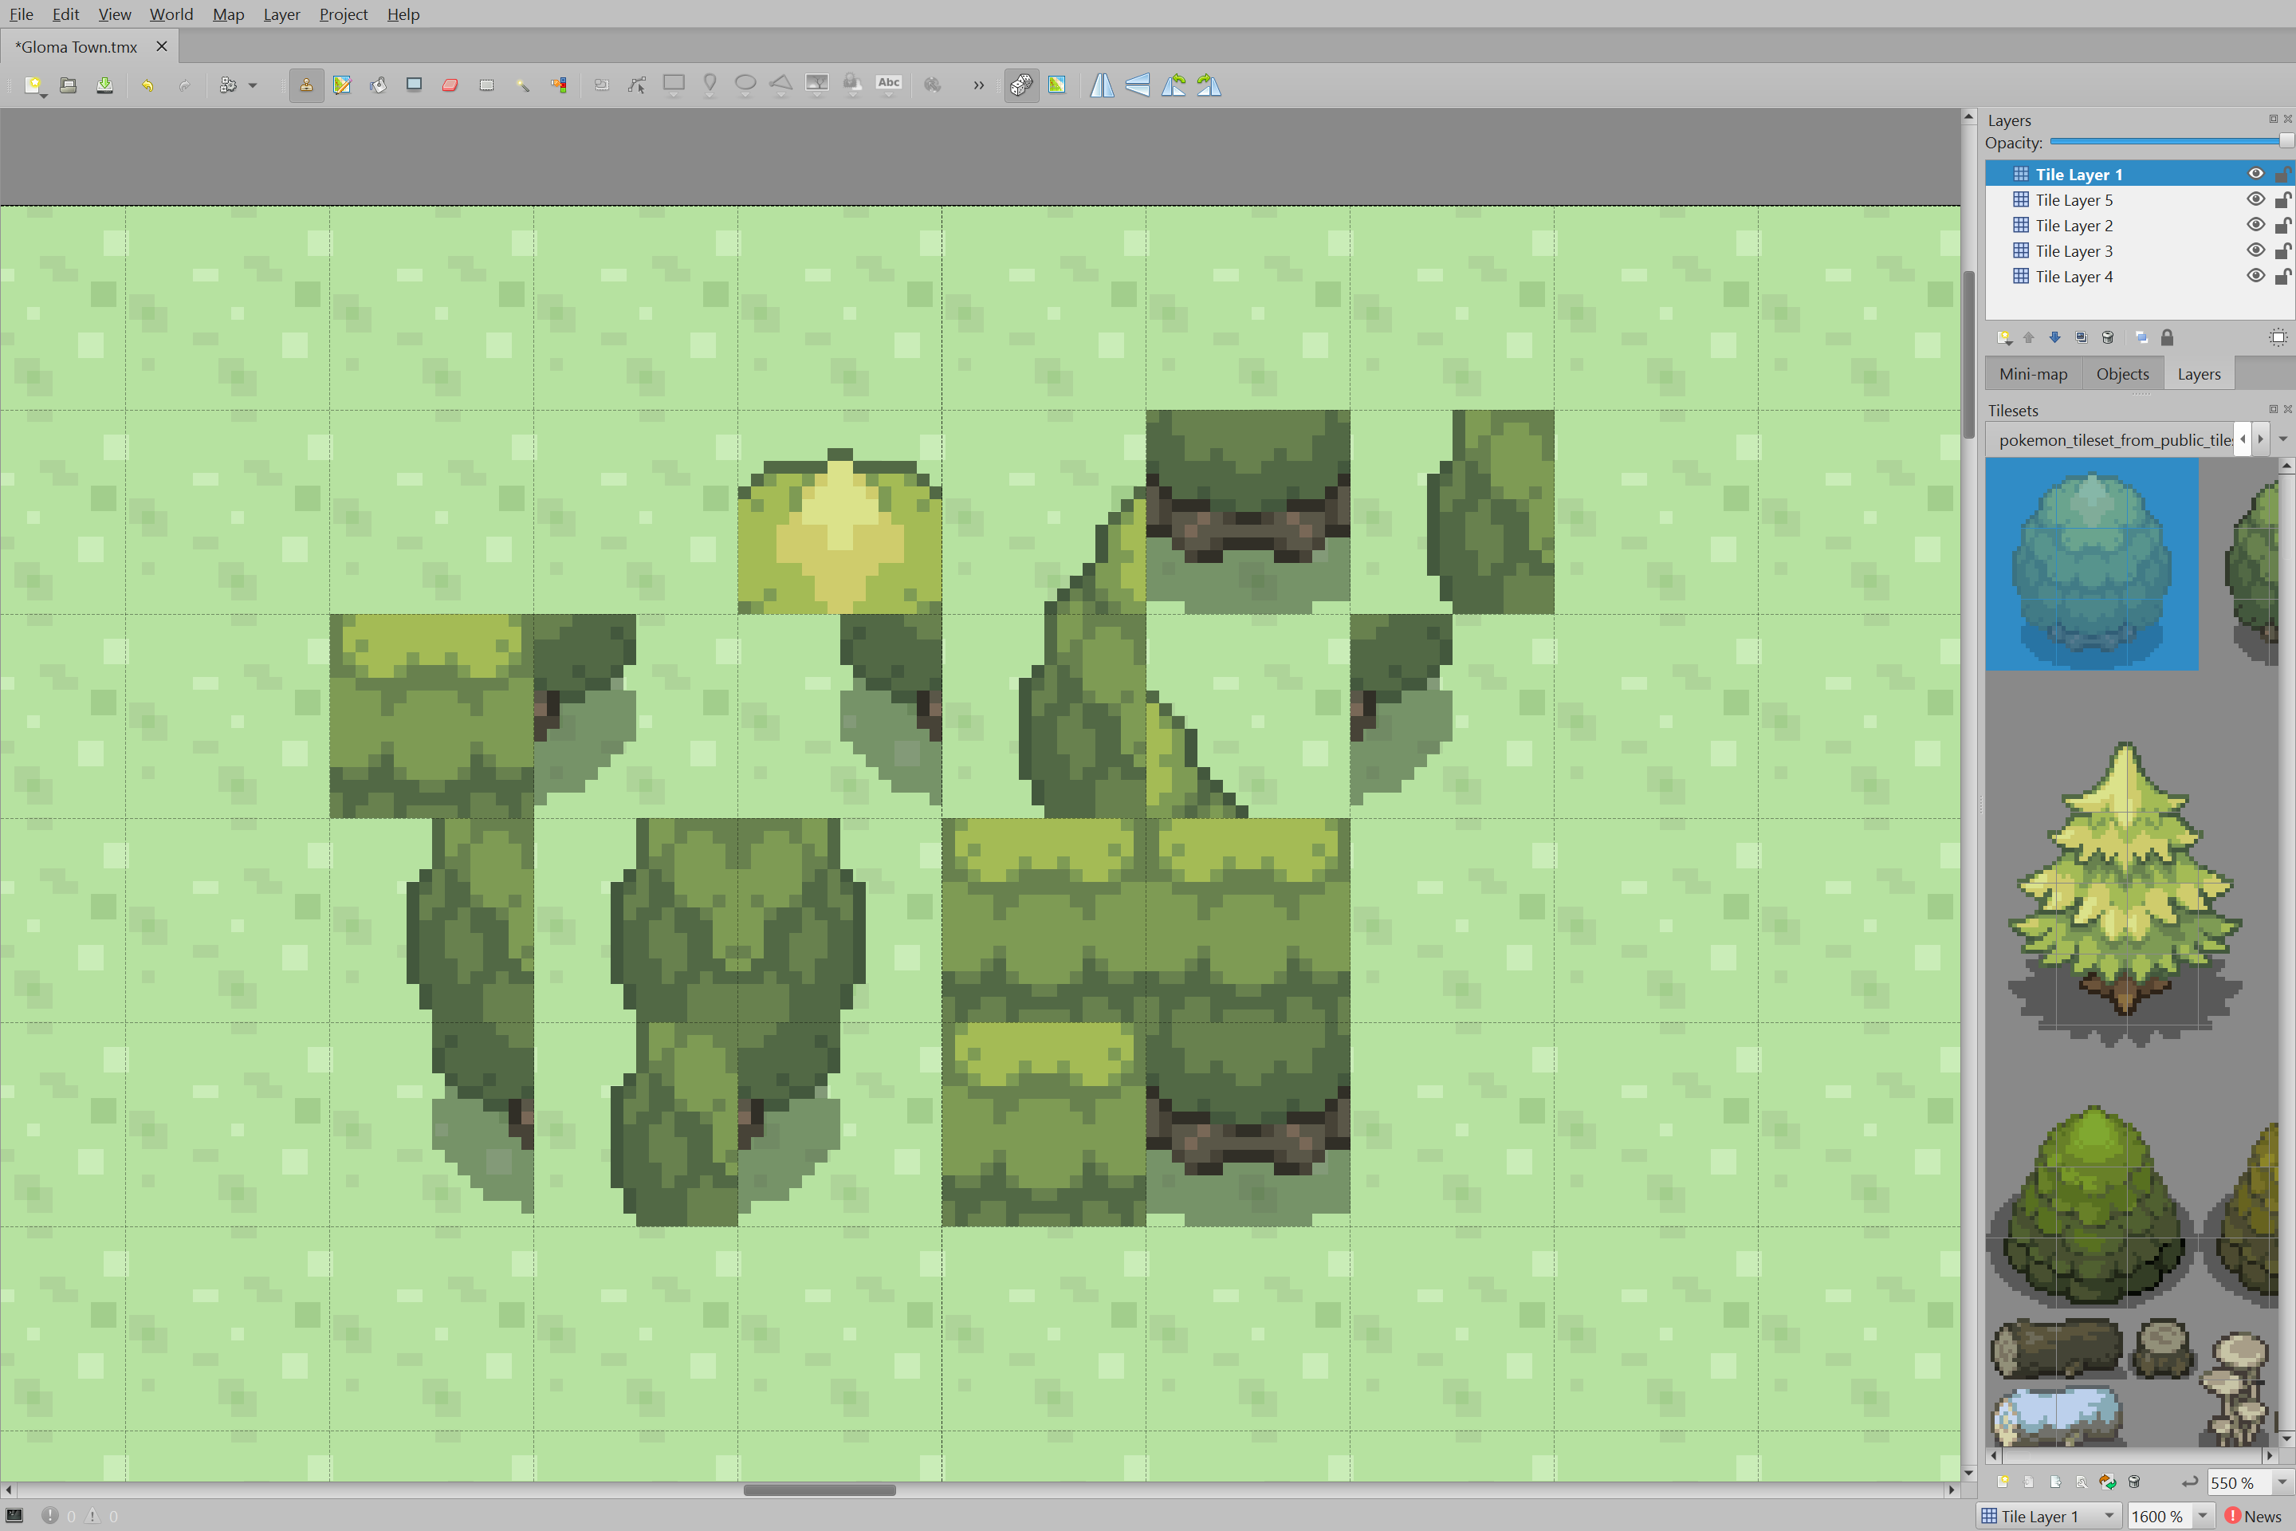The height and width of the screenshot is (1531, 2296).
Task: Switch to the Mini-map tab
Action: click(2032, 374)
